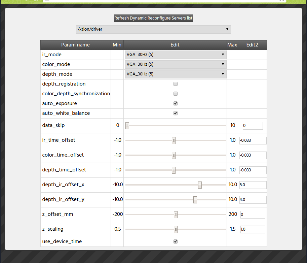Focus the ir_time_offset value input field

pyautogui.click(x=253, y=141)
